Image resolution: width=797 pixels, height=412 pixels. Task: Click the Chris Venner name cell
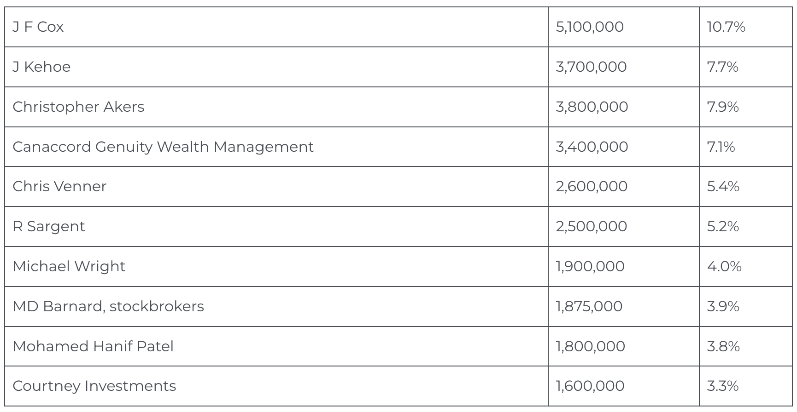point(59,186)
